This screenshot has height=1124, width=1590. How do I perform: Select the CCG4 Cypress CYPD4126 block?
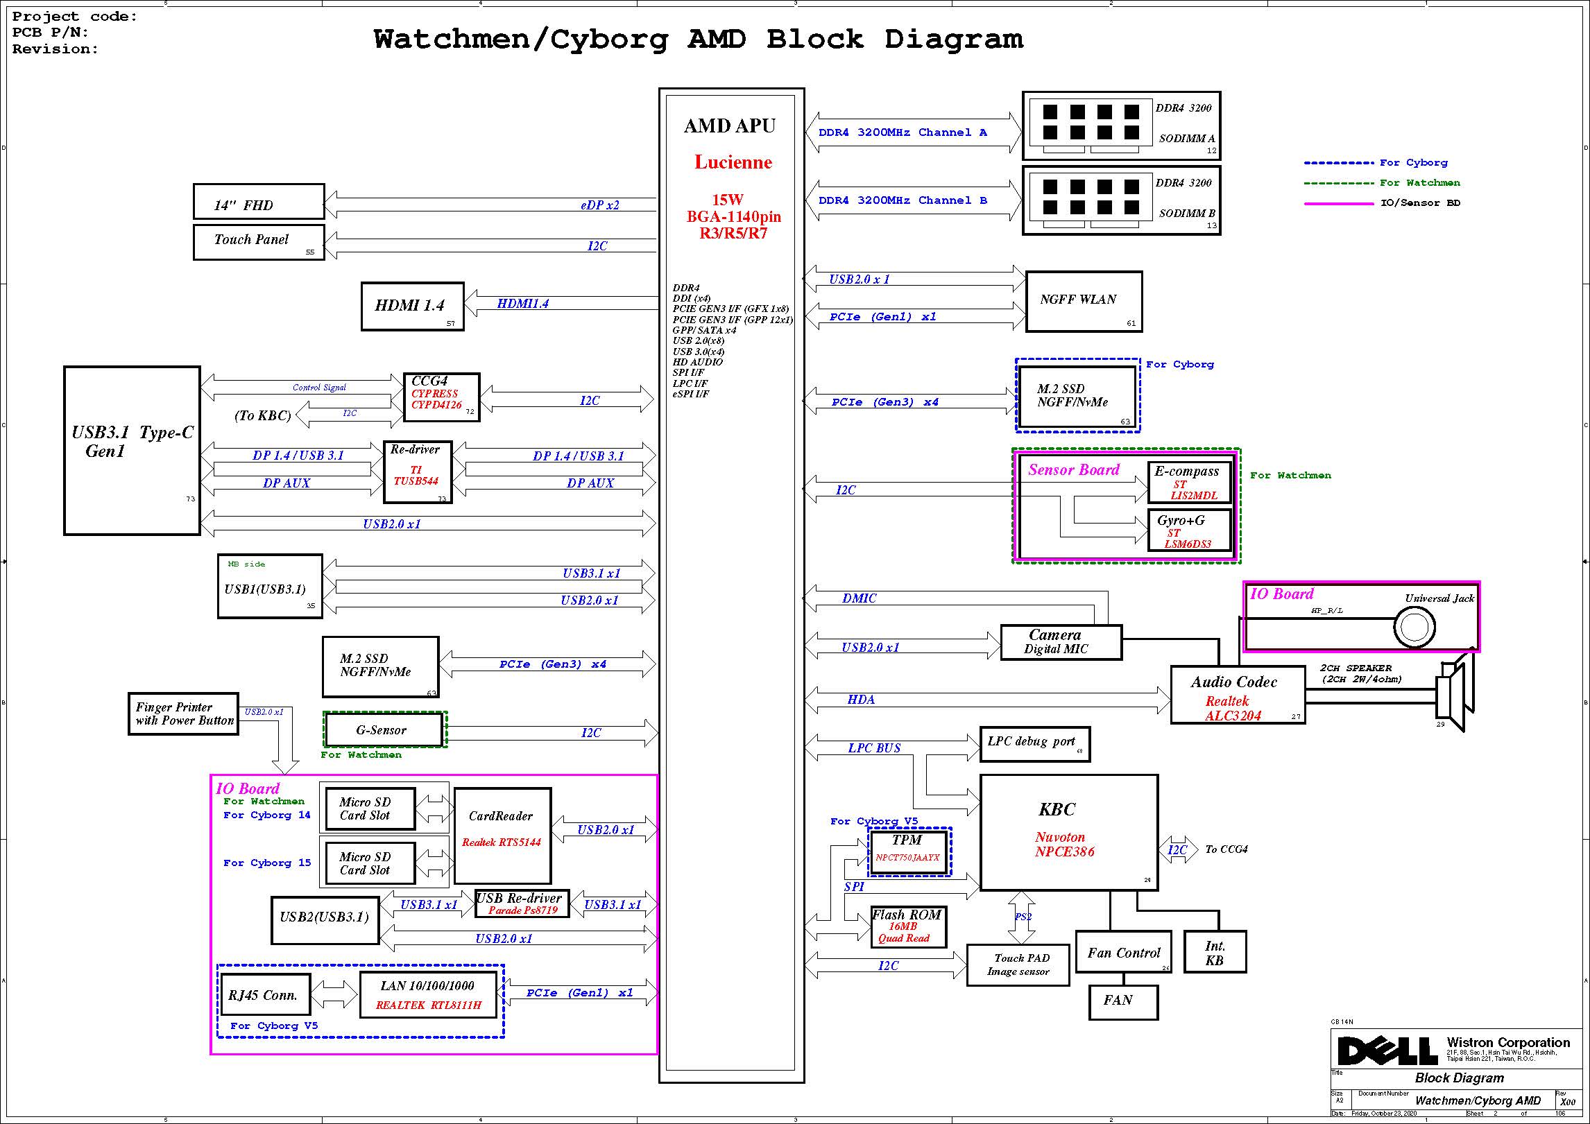pos(442,397)
